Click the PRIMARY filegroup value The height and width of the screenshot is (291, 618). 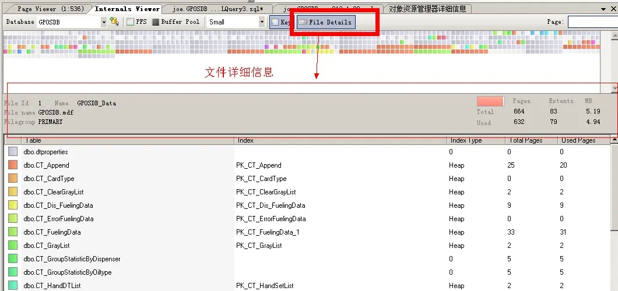pyautogui.click(x=50, y=122)
